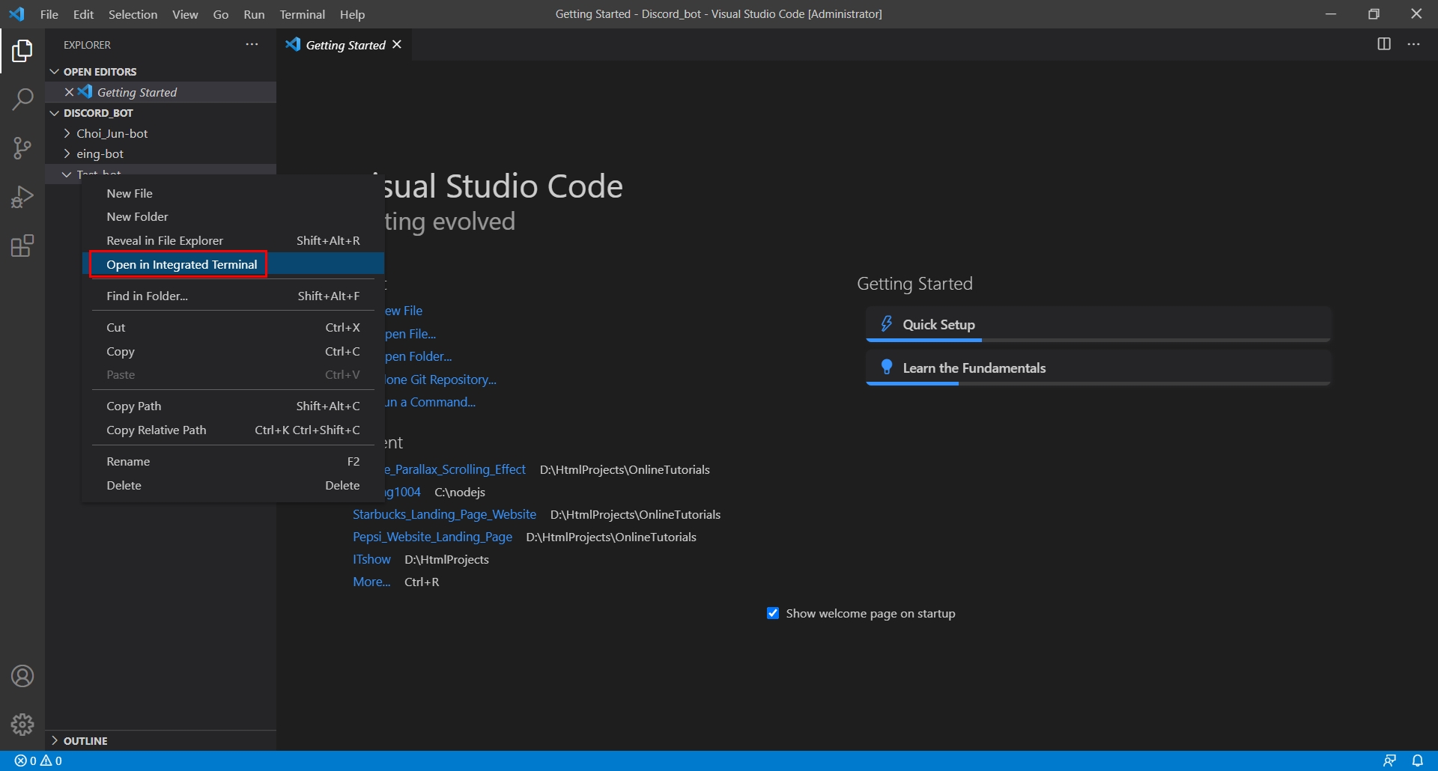This screenshot has height=771, width=1438.
Task: Choose Copy Relative Path option
Action: click(233, 430)
